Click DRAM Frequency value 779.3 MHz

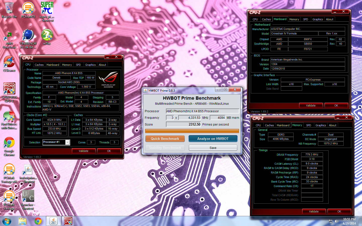pyautogui.click(x=312, y=155)
